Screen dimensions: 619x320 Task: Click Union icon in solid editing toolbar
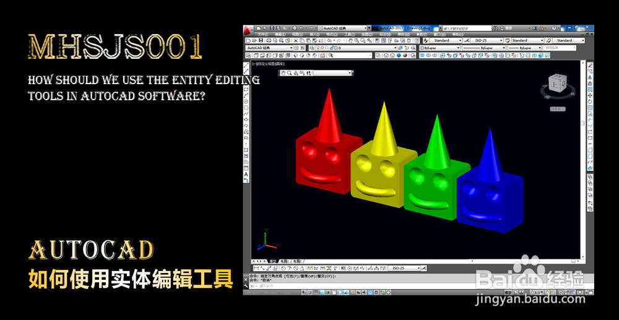422,56
